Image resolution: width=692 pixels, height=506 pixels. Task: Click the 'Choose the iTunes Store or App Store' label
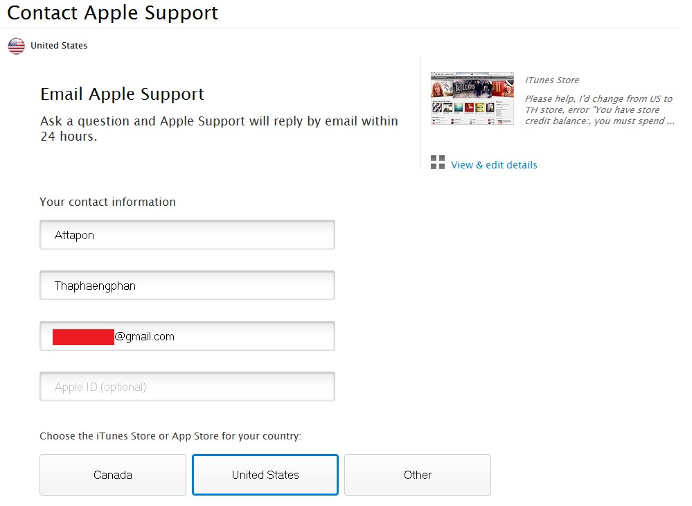click(x=170, y=436)
